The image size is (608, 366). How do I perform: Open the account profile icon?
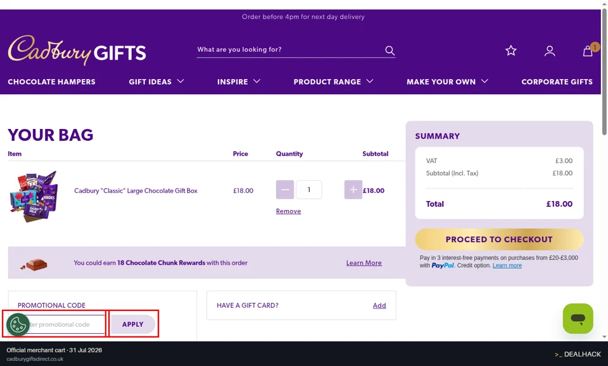(550, 51)
